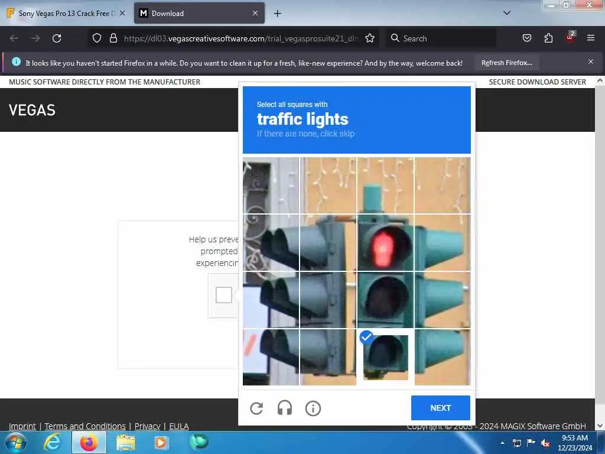This screenshot has width=605, height=454.
Task: Select Firefox in the taskbar
Action: (x=89, y=442)
